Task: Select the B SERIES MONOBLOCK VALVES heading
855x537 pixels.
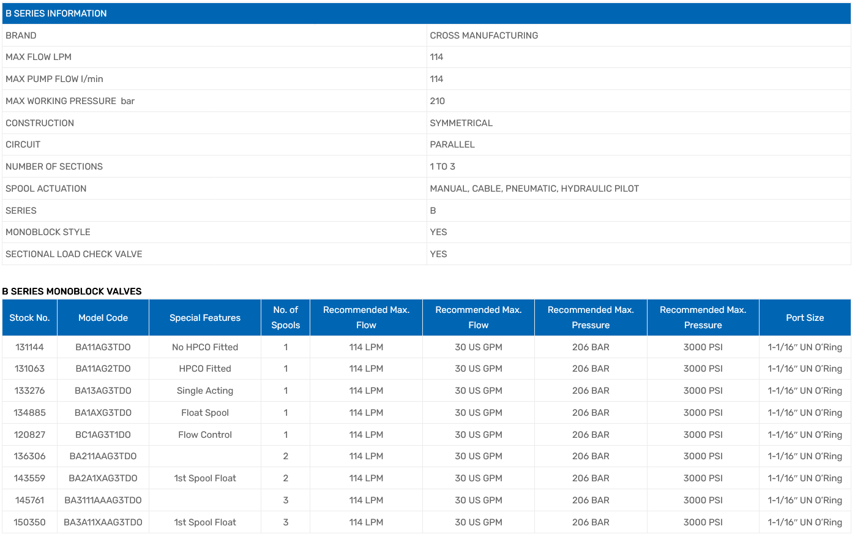Action: [x=72, y=291]
